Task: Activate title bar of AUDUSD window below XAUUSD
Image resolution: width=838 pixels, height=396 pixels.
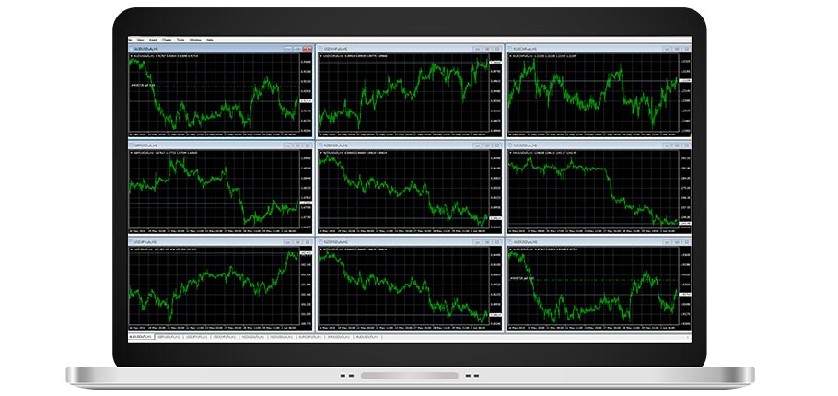Action: tap(599, 242)
